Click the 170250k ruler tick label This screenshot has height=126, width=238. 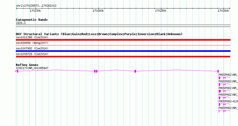pos(161,11)
